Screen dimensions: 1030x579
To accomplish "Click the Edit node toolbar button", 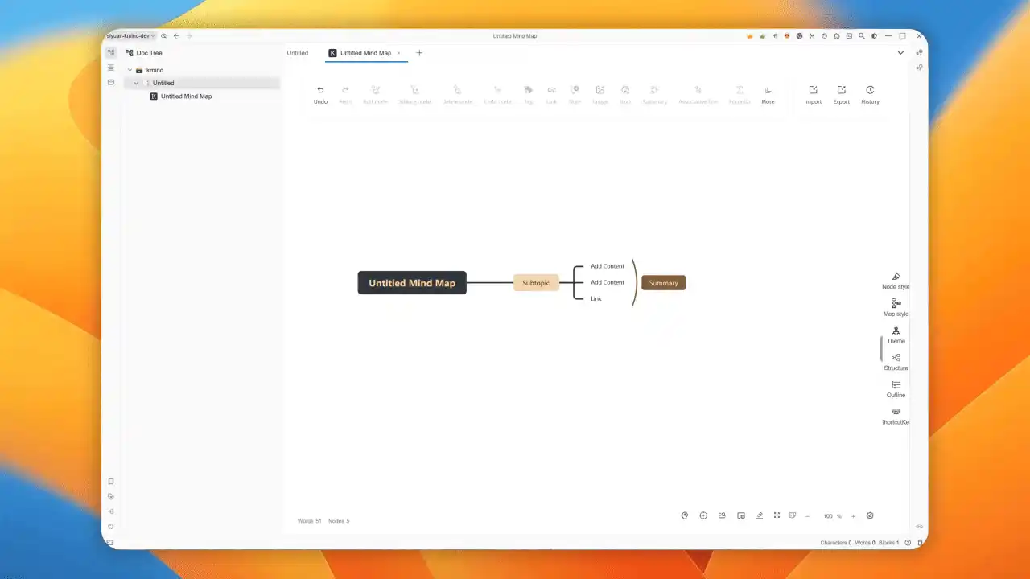I will pyautogui.click(x=375, y=94).
